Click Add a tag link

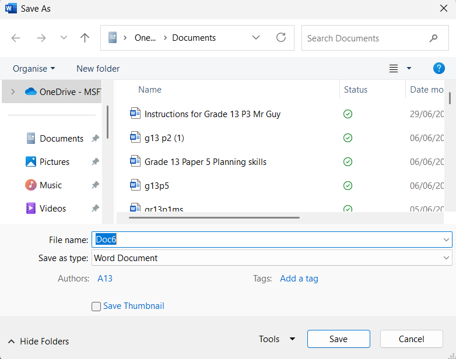coord(299,279)
